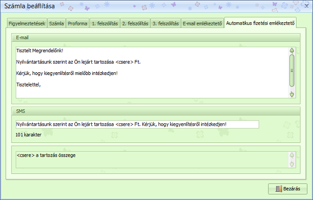Go to the 3. felszólítás tab
The width and height of the screenshot is (313, 200).
pos(166,23)
